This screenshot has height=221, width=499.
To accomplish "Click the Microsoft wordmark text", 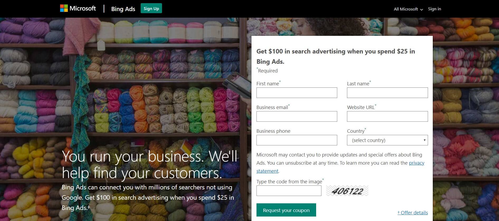I will [x=83, y=8].
